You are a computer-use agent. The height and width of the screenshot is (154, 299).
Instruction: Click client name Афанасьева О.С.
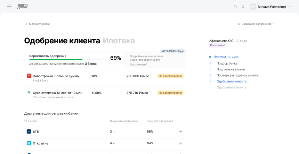[x=221, y=41]
